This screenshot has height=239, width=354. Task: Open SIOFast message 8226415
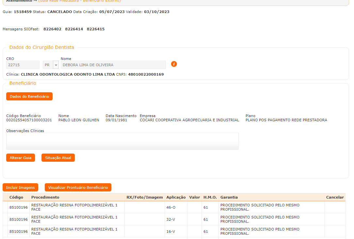96,29
